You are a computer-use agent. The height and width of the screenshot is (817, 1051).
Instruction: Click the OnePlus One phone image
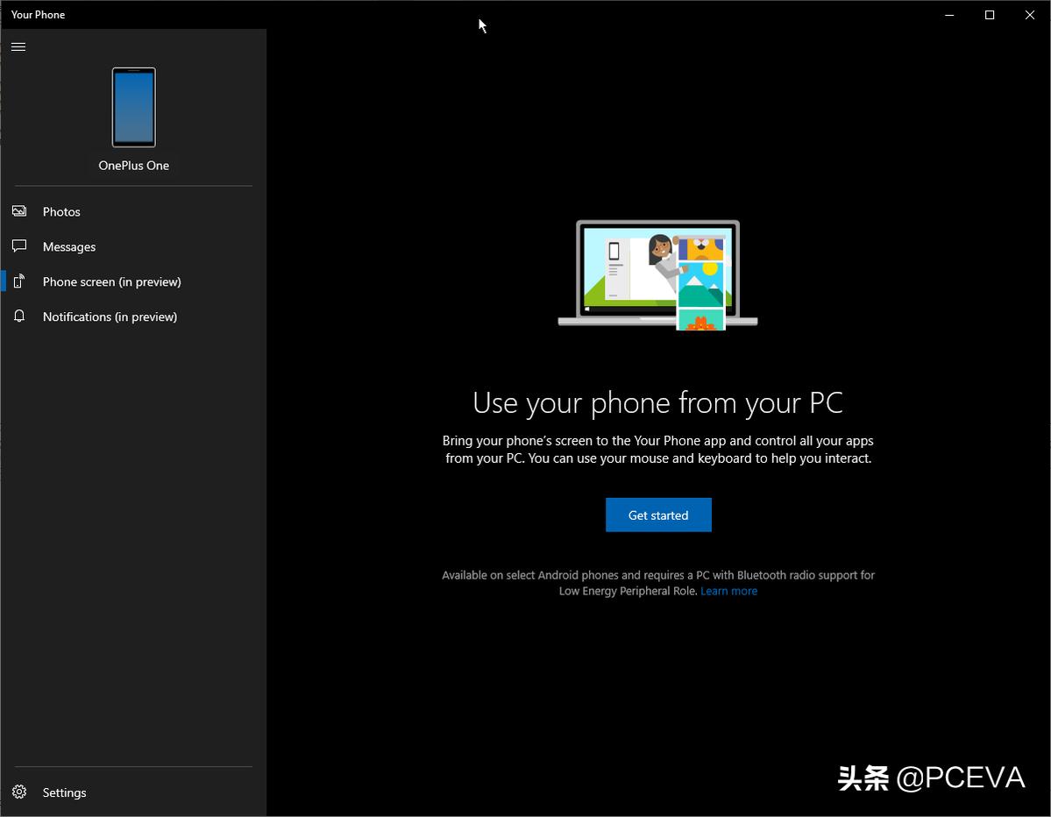coord(133,107)
